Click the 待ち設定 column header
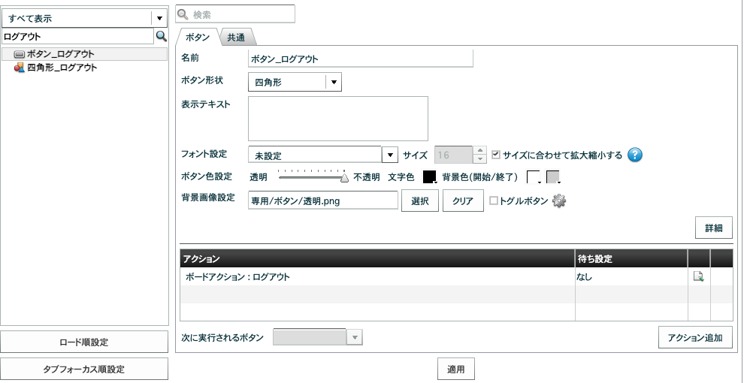Screen dimensions: 744x383 631,259
